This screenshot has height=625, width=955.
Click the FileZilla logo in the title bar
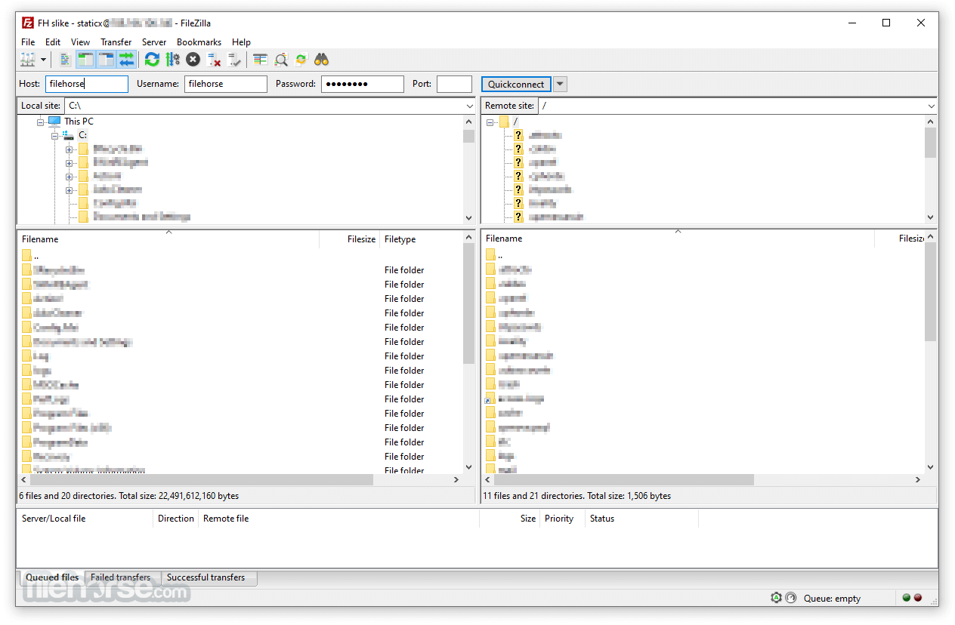pos(28,23)
